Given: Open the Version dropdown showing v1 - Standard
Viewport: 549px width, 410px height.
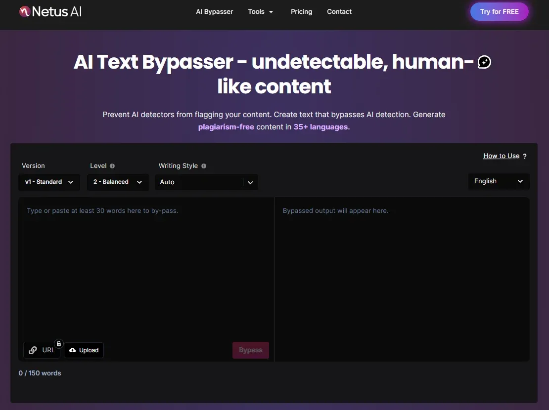Looking at the screenshot, I should click(49, 182).
